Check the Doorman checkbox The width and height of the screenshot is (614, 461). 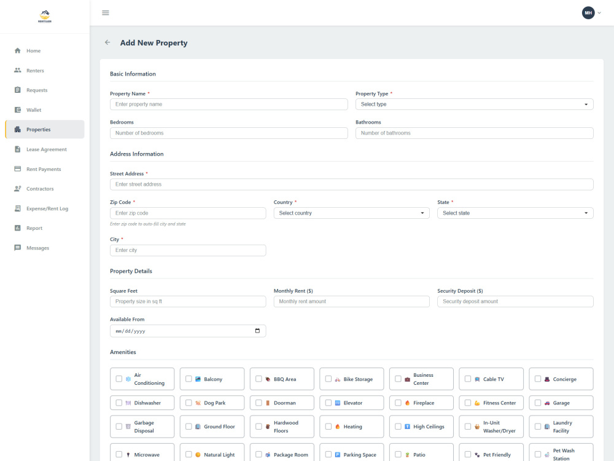(x=258, y=403)
